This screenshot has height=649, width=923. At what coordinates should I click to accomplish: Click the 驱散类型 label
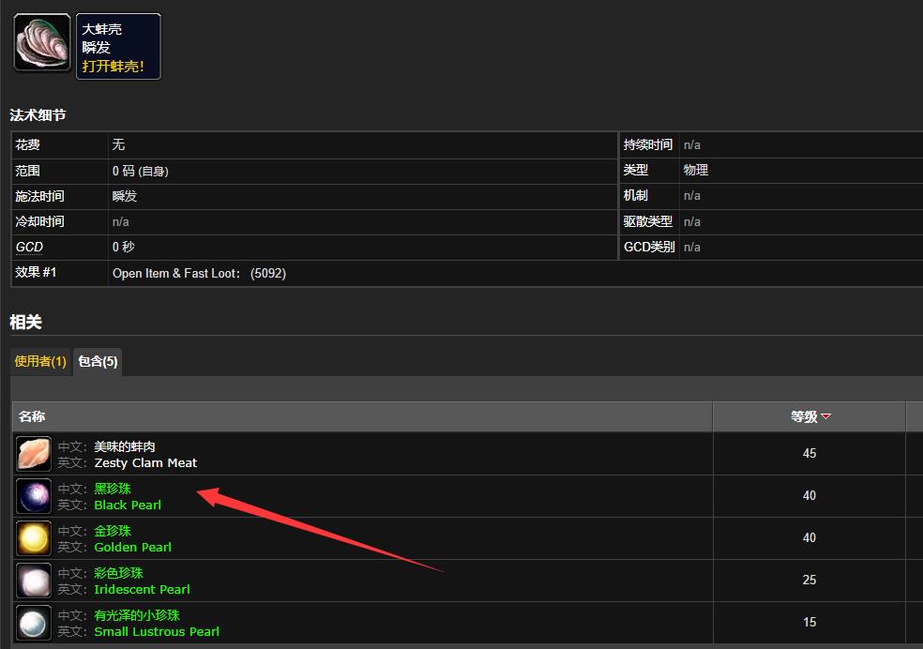(x=647, y=222)
